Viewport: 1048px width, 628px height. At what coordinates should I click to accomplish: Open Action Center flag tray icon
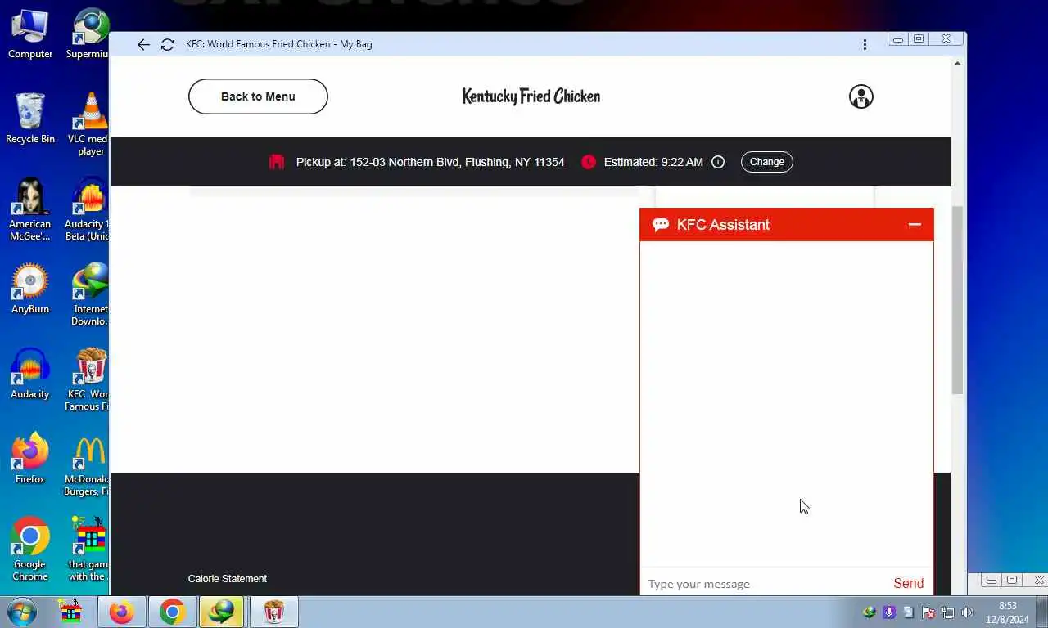(928, 612)
